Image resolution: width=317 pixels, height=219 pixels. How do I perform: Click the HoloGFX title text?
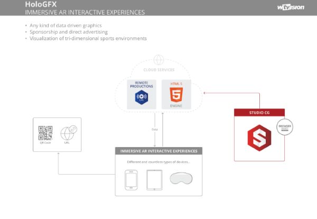point(40,4)
